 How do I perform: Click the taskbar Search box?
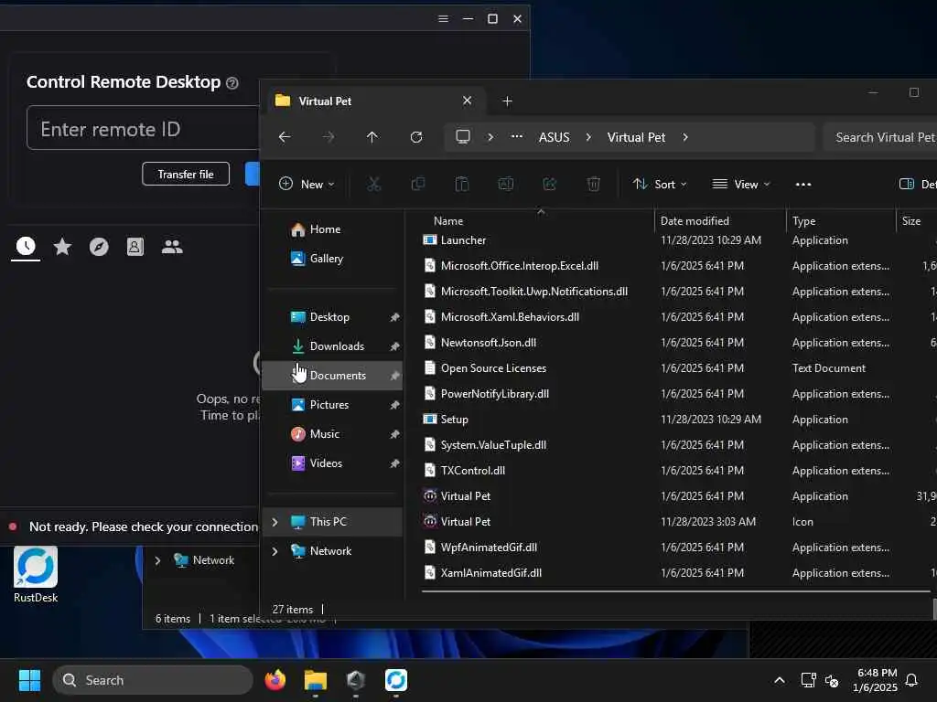coord(153,680)
